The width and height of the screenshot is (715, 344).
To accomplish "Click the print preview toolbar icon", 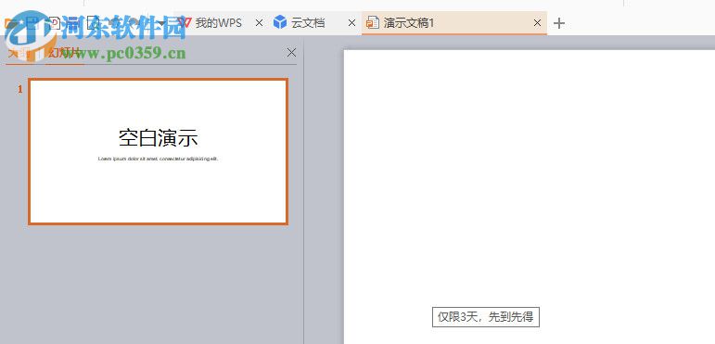I will click(x=93, y=22).
